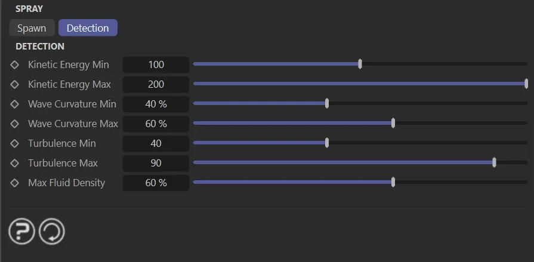Click the Turbulence Max value field
The image size is (534, 262).
click(x=156, y=163)
